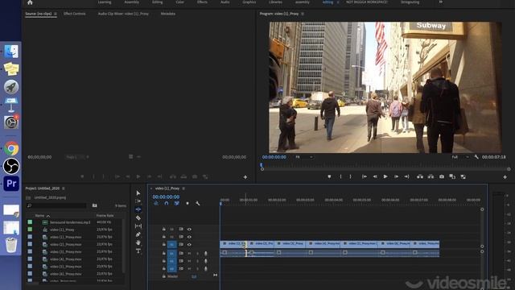Open the Full playback resolution dropdown
The height and width of the screenshot is (290, 515).
point(460,157)
